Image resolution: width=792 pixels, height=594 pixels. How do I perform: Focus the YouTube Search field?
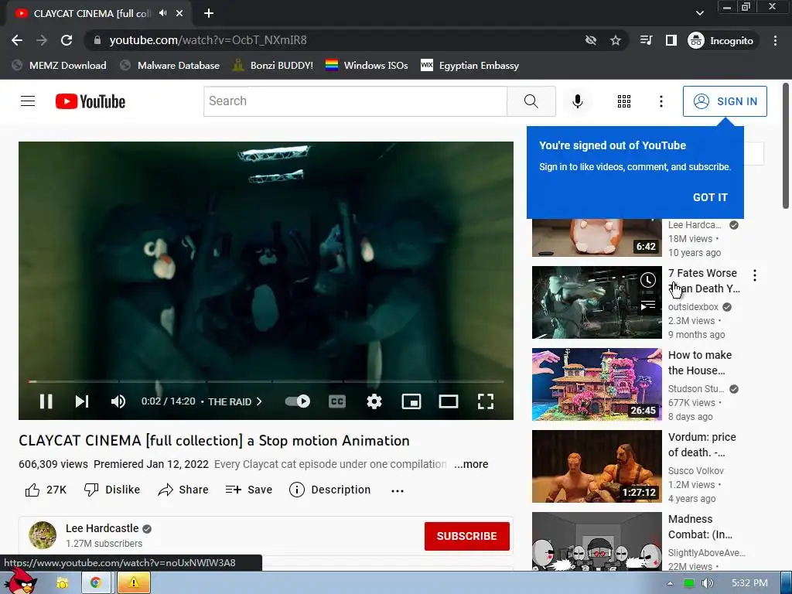point(355,101)
